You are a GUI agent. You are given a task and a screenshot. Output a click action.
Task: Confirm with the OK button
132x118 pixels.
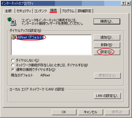(x=64, y=112)
